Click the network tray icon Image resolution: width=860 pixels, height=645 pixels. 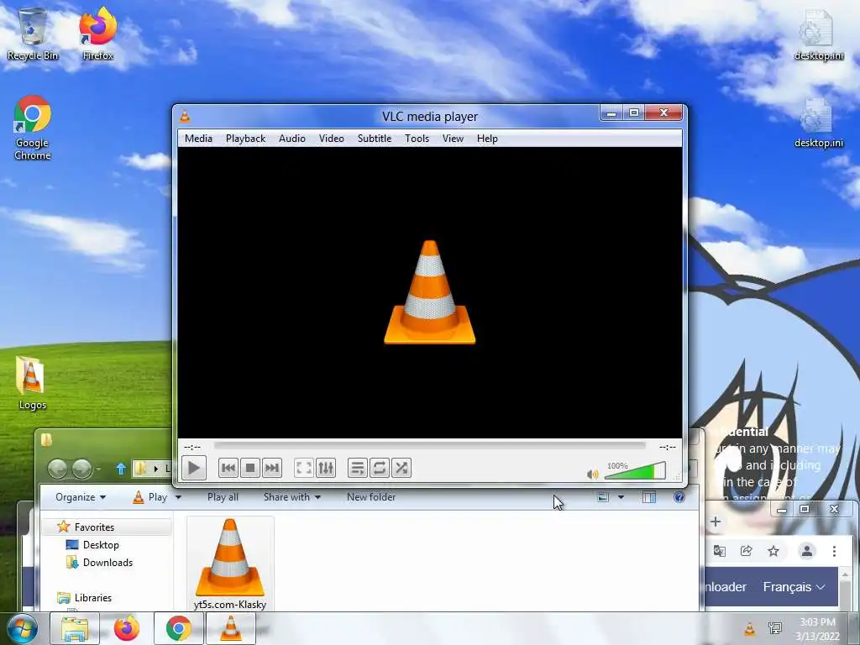pyautogui.click(x=775, y=628)
